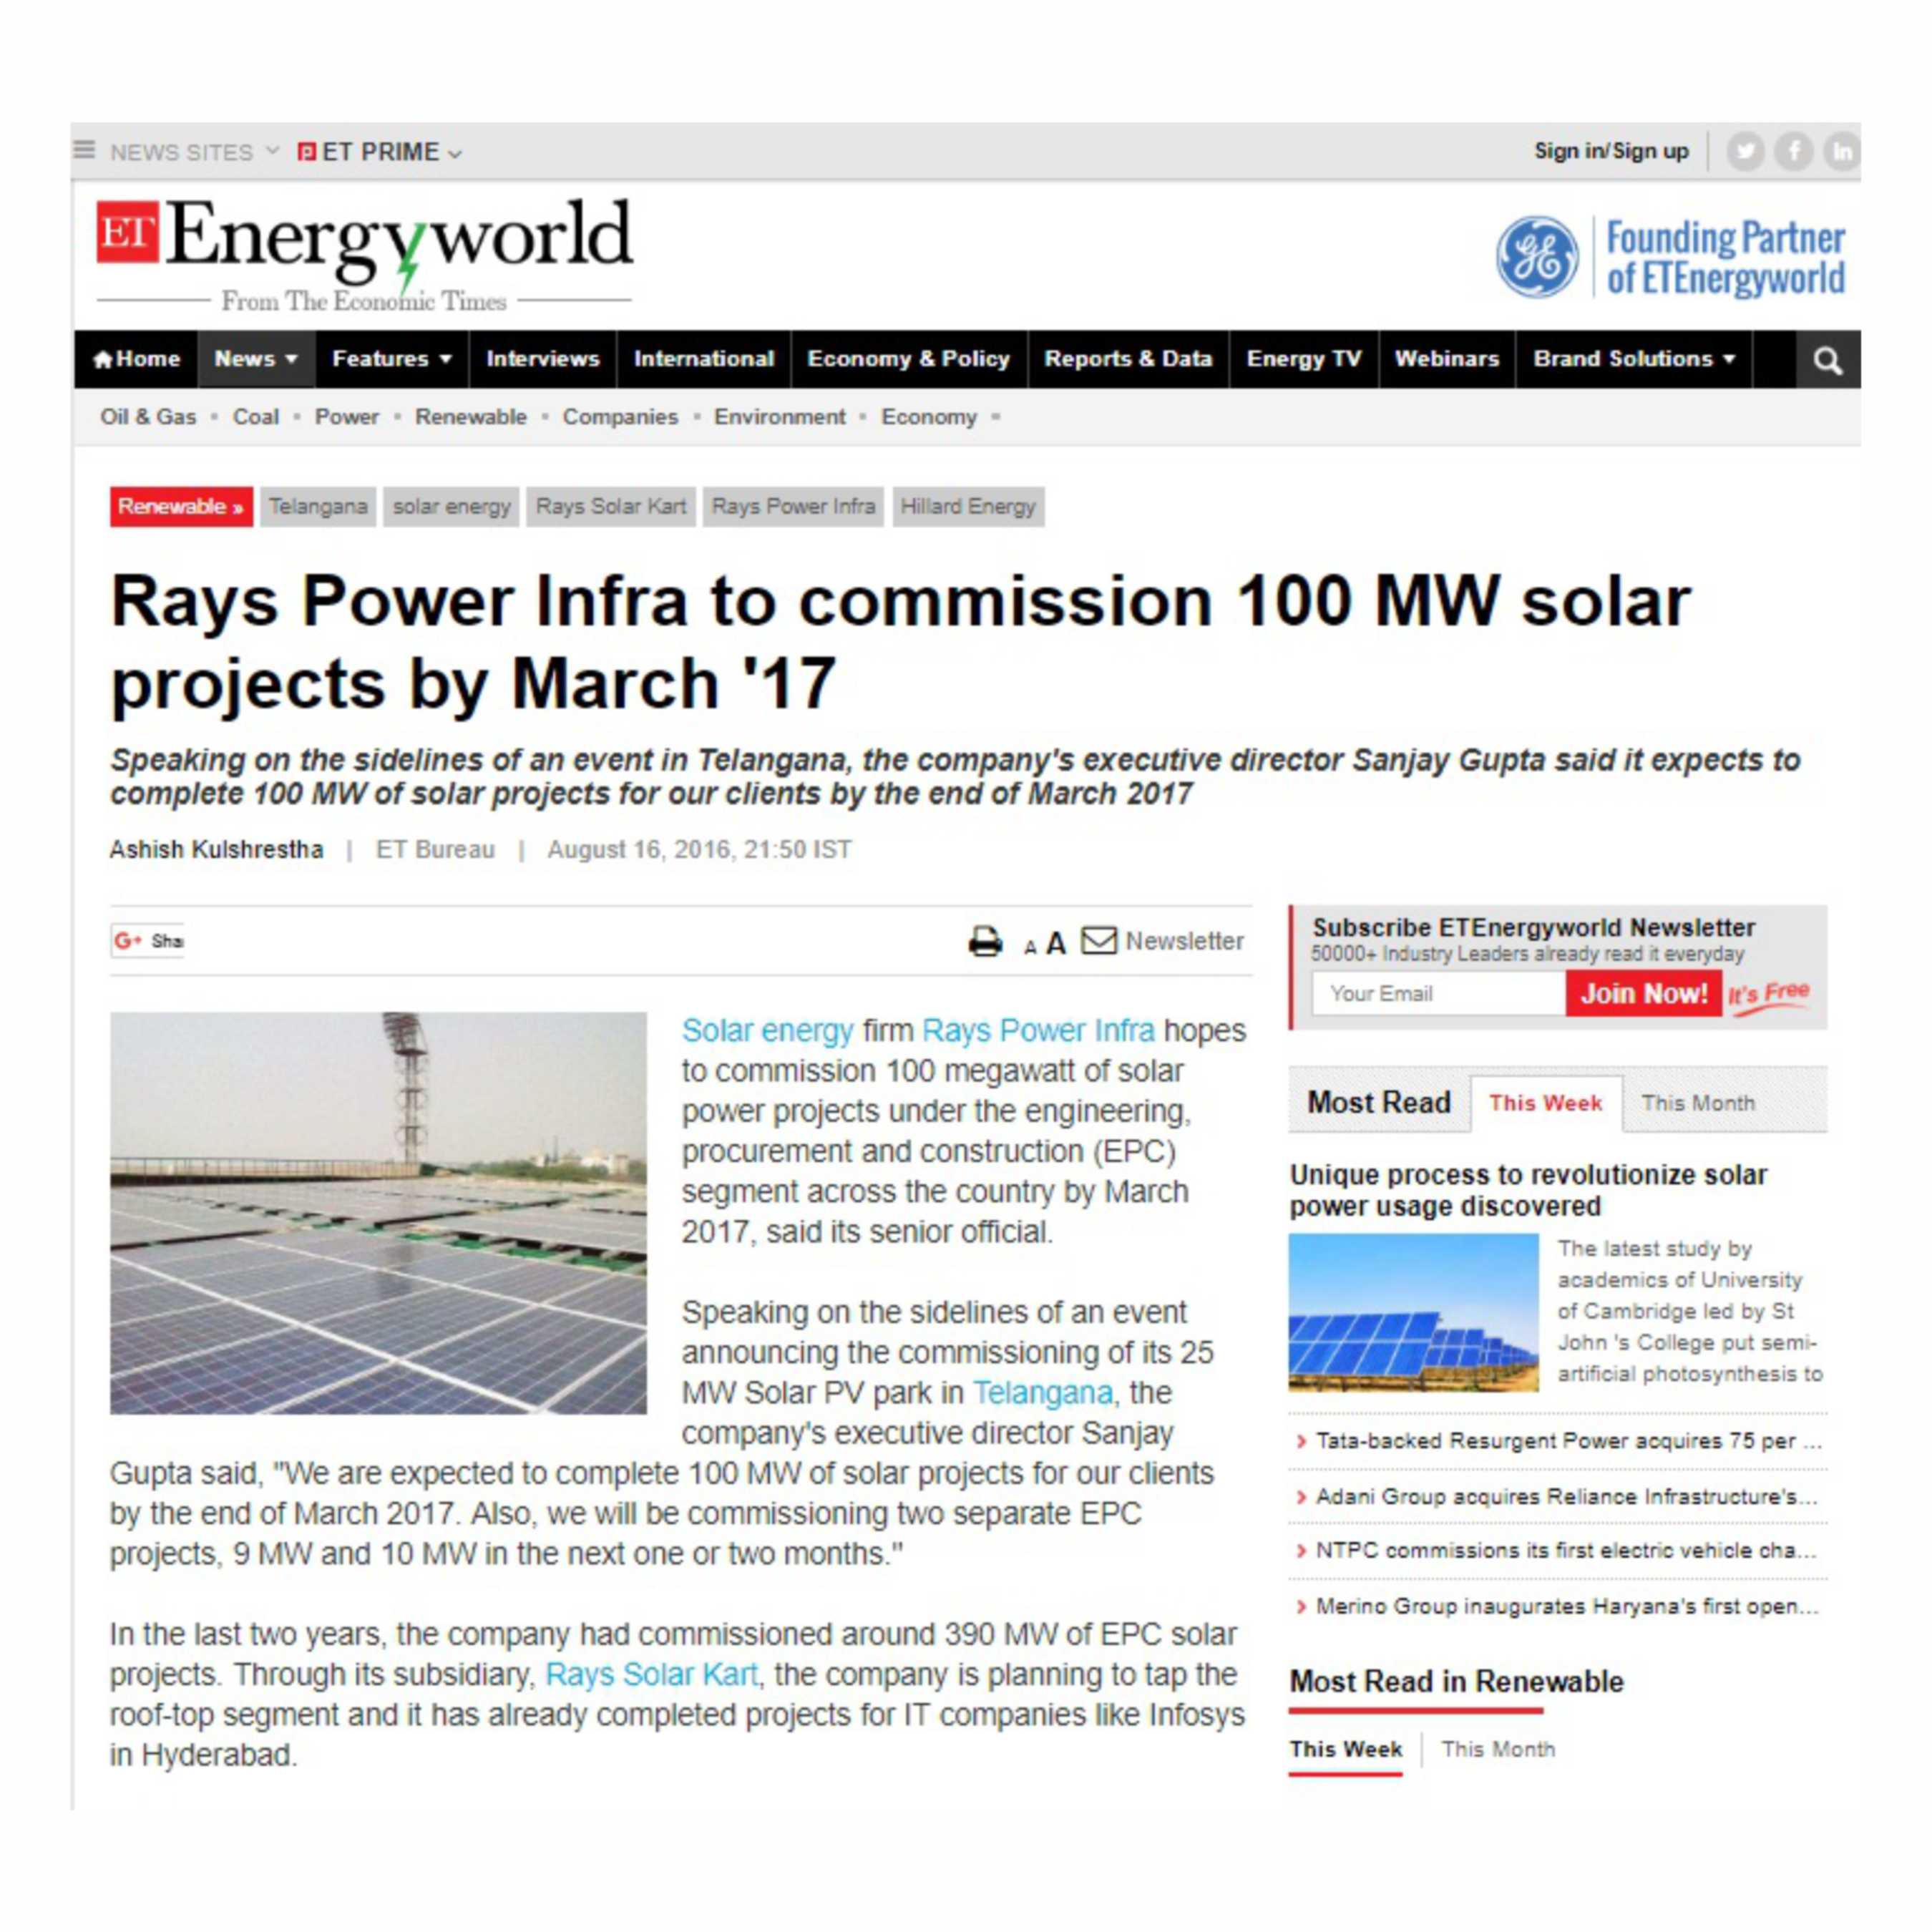Screen dimensions: 1932x1932
Task: Open the Interviews menu item
Action: (542, 359)
